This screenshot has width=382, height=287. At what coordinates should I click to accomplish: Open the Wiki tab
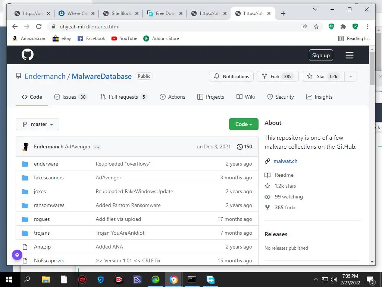pyautogui.click(x=245, y=97)
